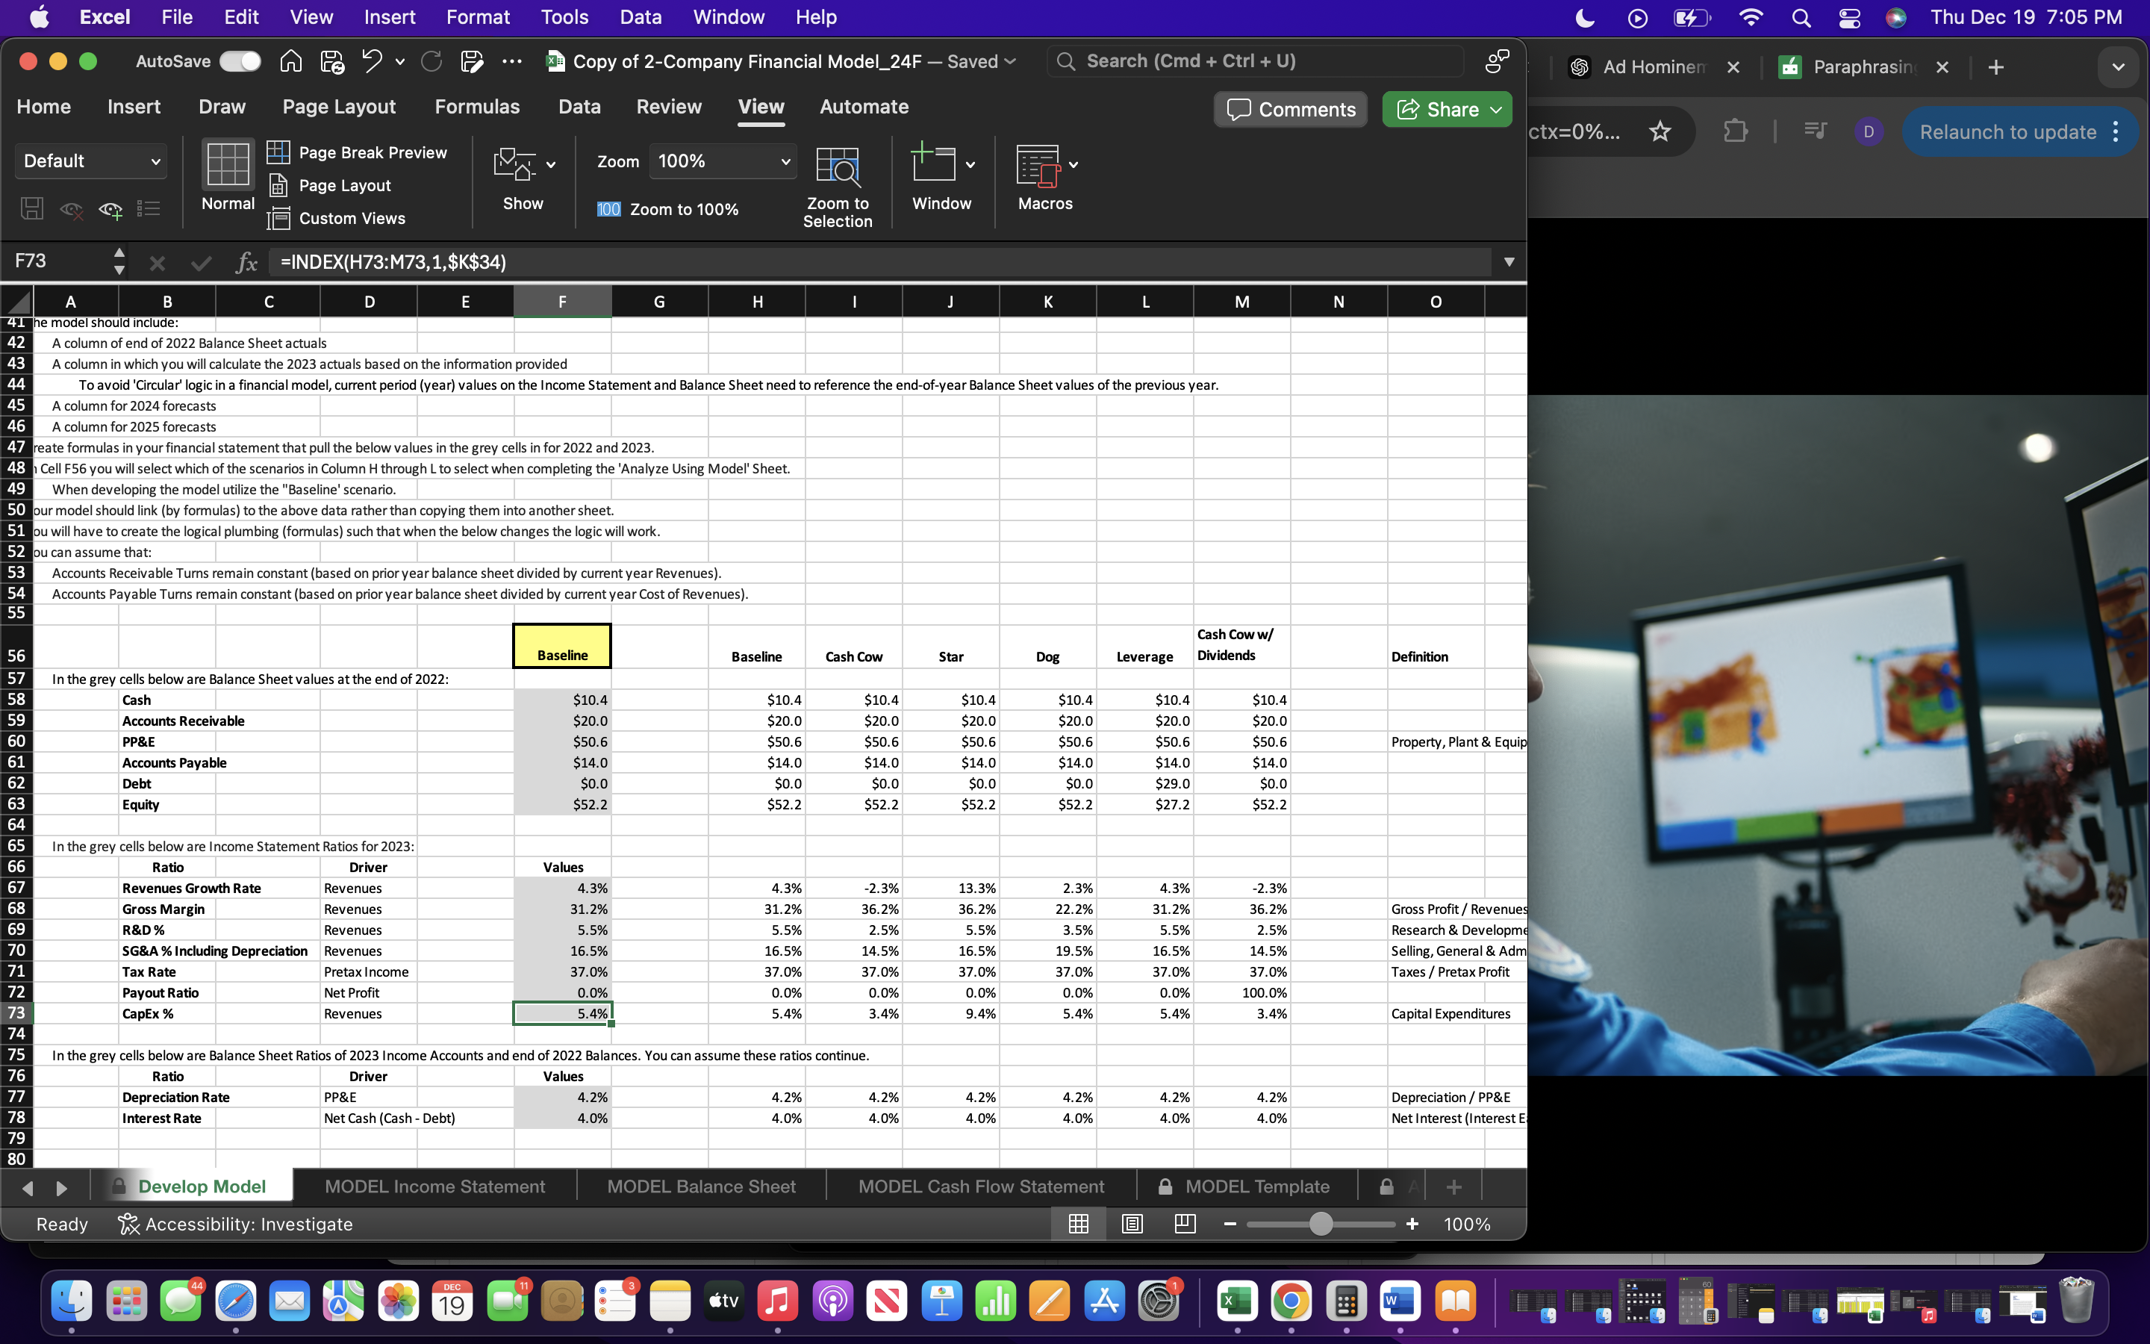2150x1344 pixels.
Task: Switch to the Formulas ribbon tab
Action: (477, 106)
